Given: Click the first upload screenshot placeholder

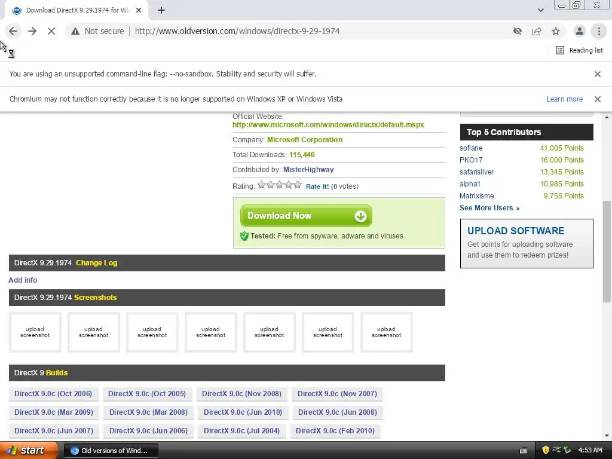Looking at the screenshot, I should coord(35,332).
